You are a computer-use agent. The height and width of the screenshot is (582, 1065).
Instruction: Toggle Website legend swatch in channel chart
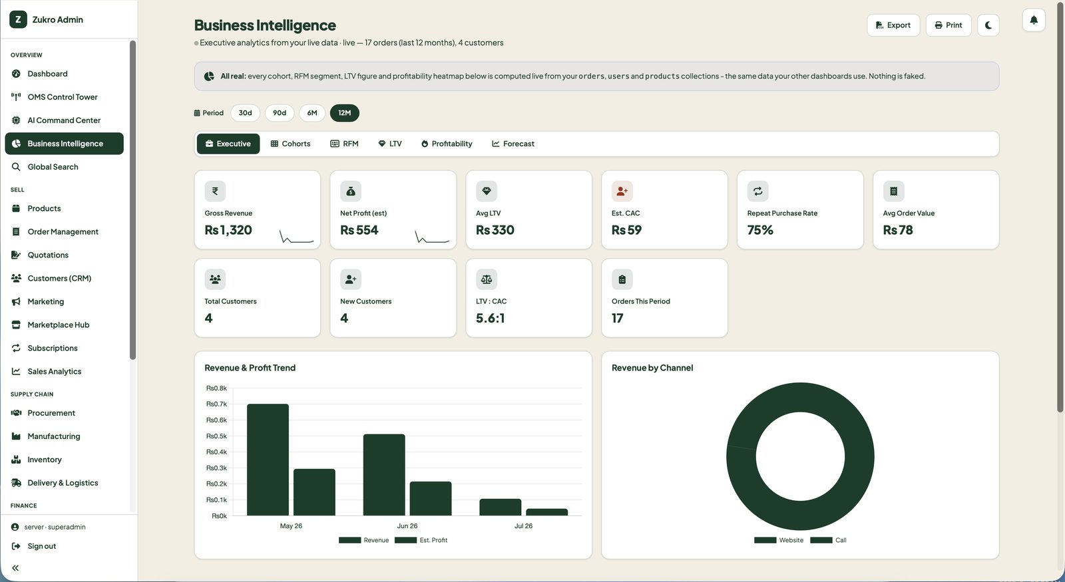765,540
